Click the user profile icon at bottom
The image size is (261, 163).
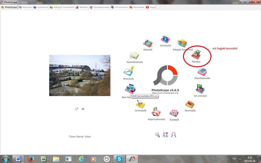(x=174, y=135)
